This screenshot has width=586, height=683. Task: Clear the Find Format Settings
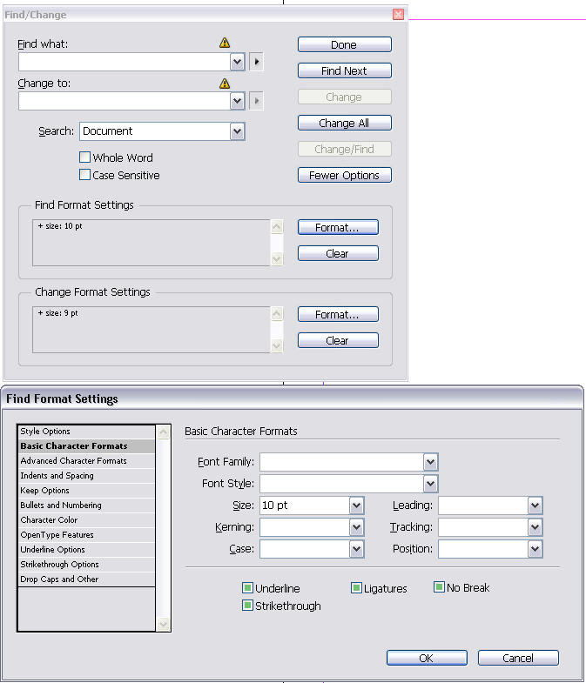(338, 253)
